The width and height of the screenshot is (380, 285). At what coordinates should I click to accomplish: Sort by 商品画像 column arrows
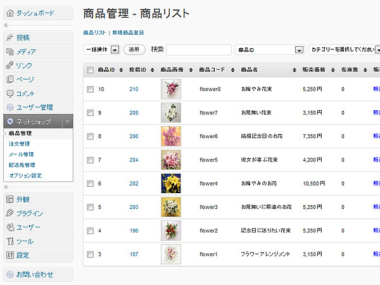(x=191, y=70)
